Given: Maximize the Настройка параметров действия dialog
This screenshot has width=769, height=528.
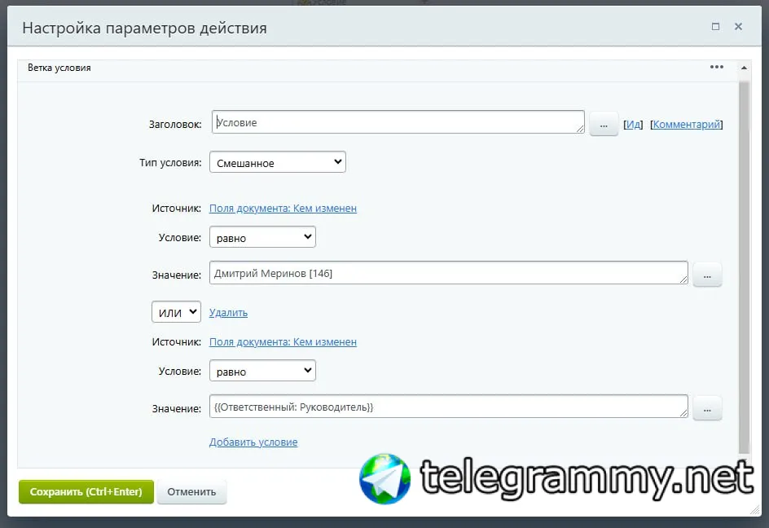Looking at the screenshot, I should 715,27.
